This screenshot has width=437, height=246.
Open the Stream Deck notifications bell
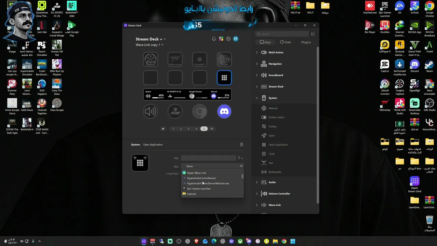point(214,39)
